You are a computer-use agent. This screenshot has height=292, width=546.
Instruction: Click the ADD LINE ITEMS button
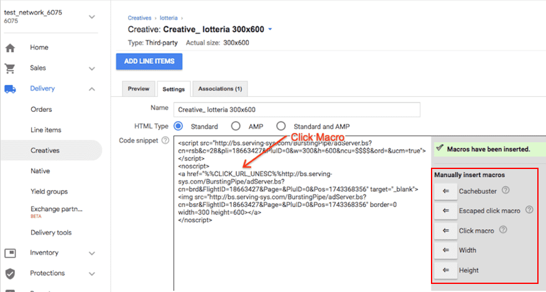[149, 61]
